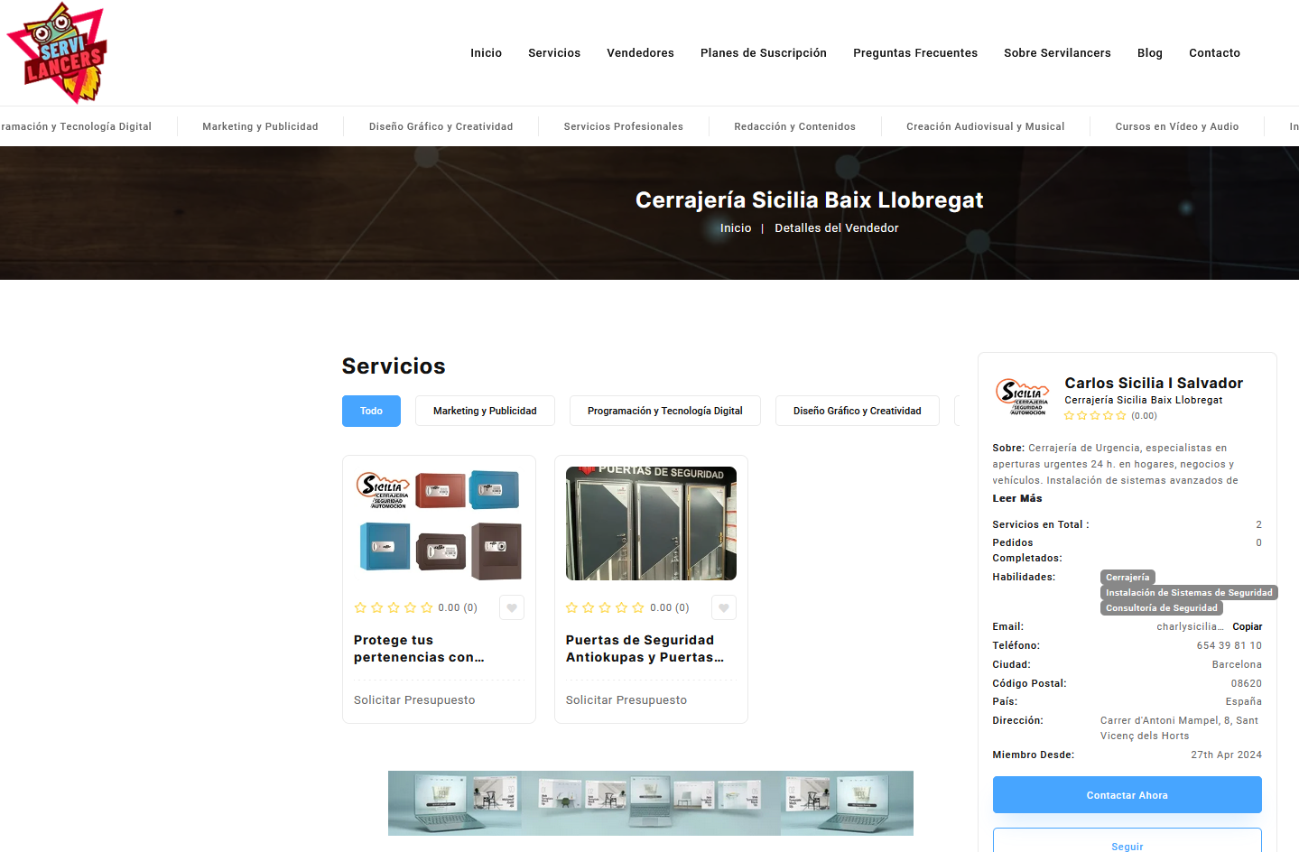Filter services by Marketing y Publicidad tab

[x=485, y=411]
